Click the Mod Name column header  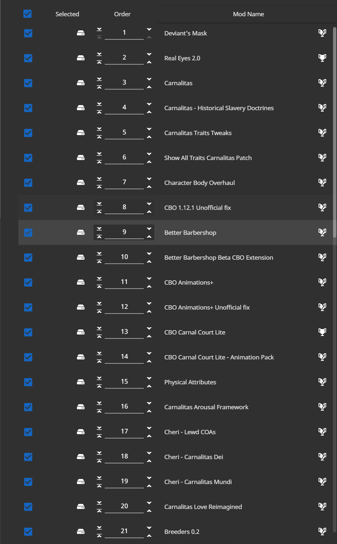pos(248,14)
